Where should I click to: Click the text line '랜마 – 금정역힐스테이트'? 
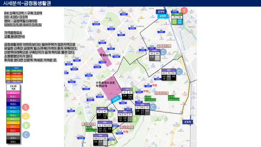pyautogui.click(x=21, y=21)
